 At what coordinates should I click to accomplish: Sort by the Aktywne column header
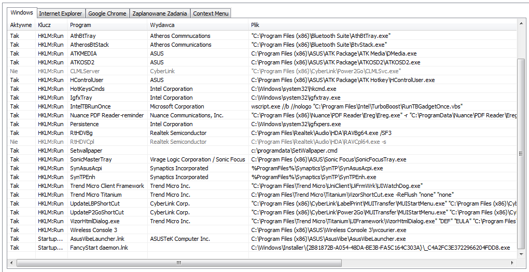coord(21,25)
